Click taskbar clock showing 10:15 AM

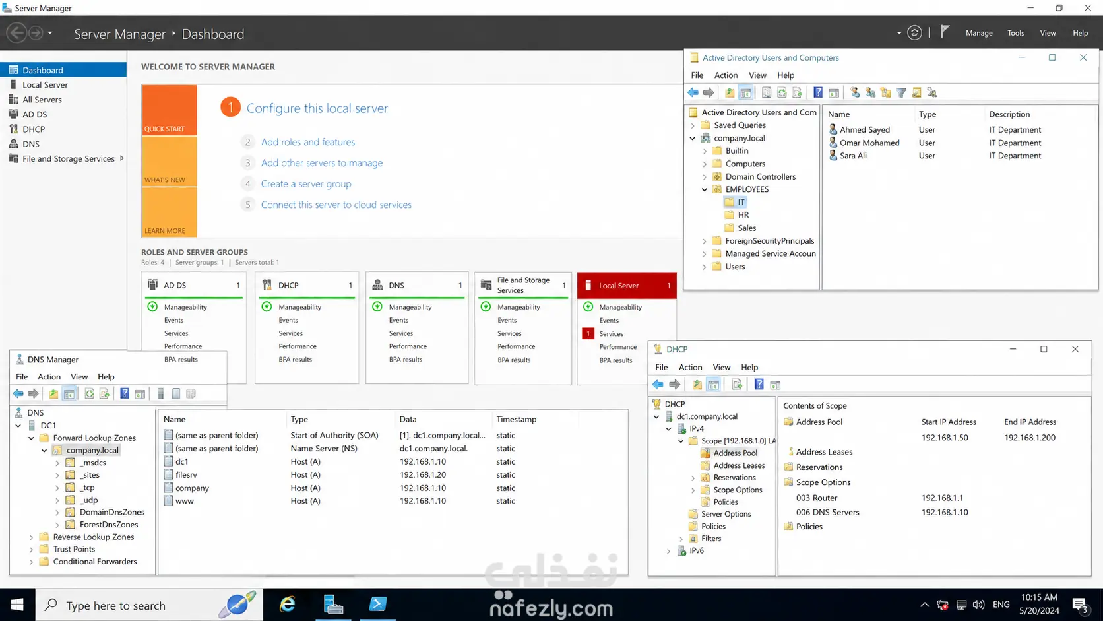pos(1039,597)
